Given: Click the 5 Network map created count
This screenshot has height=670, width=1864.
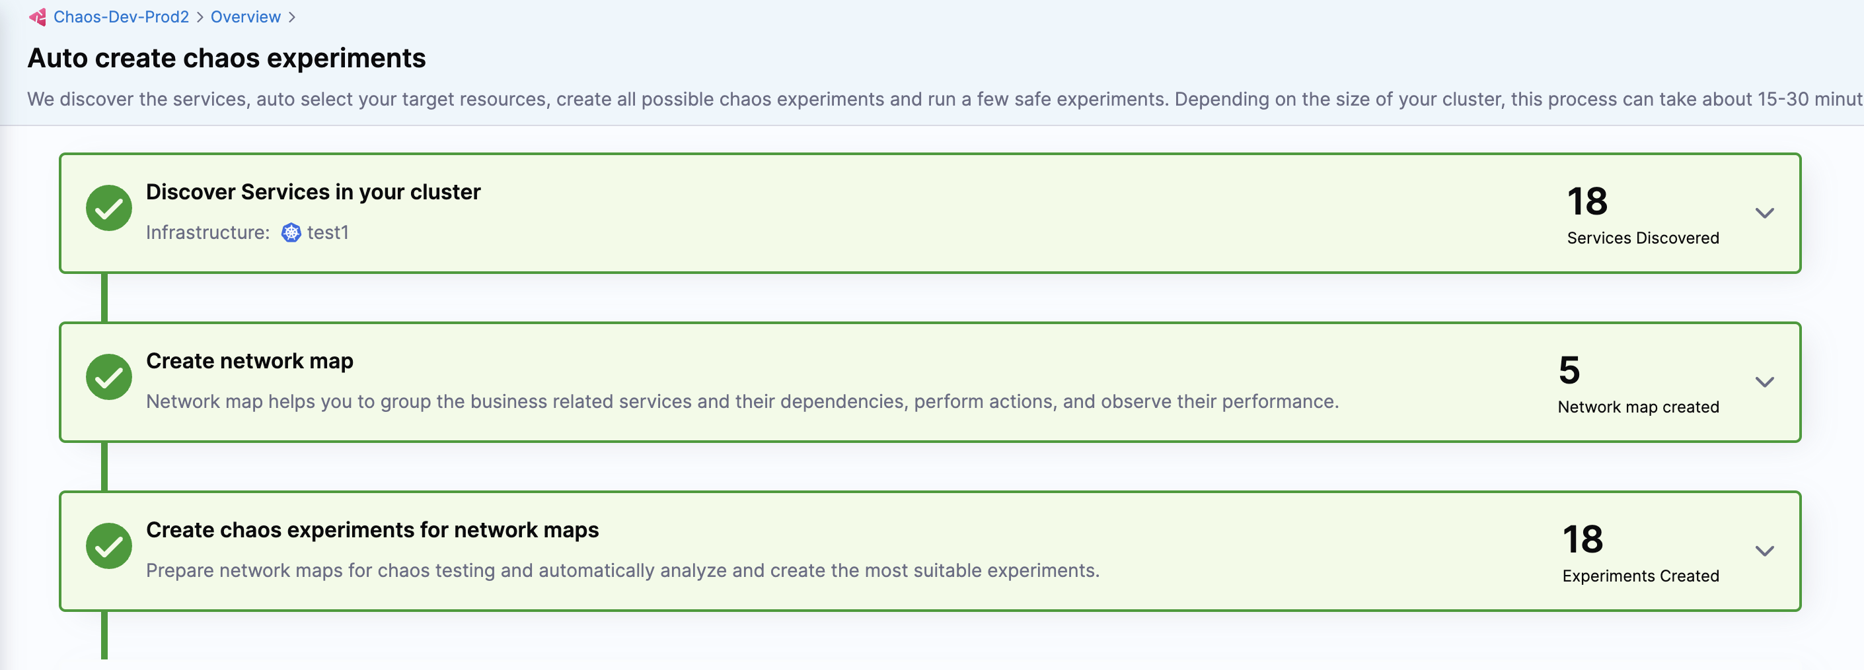Looking at the screenshot, I should pos(1638,383).
